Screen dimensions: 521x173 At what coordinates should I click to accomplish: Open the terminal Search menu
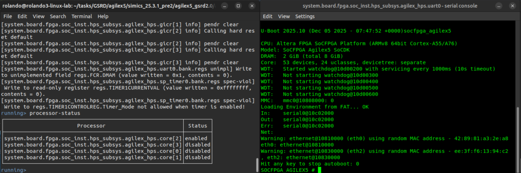[x=58, y=17]
